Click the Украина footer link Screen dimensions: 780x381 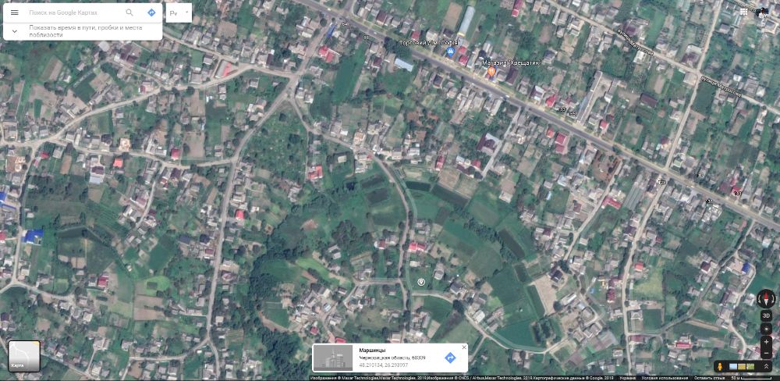(628, 378)
